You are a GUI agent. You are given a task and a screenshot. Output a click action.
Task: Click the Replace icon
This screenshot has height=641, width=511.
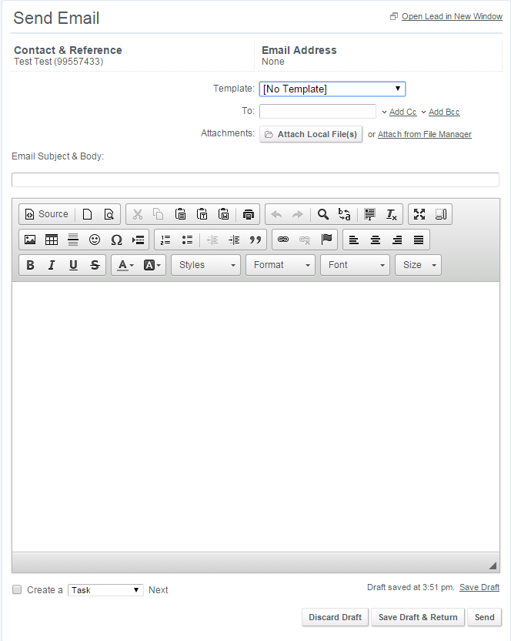point(344,214)
